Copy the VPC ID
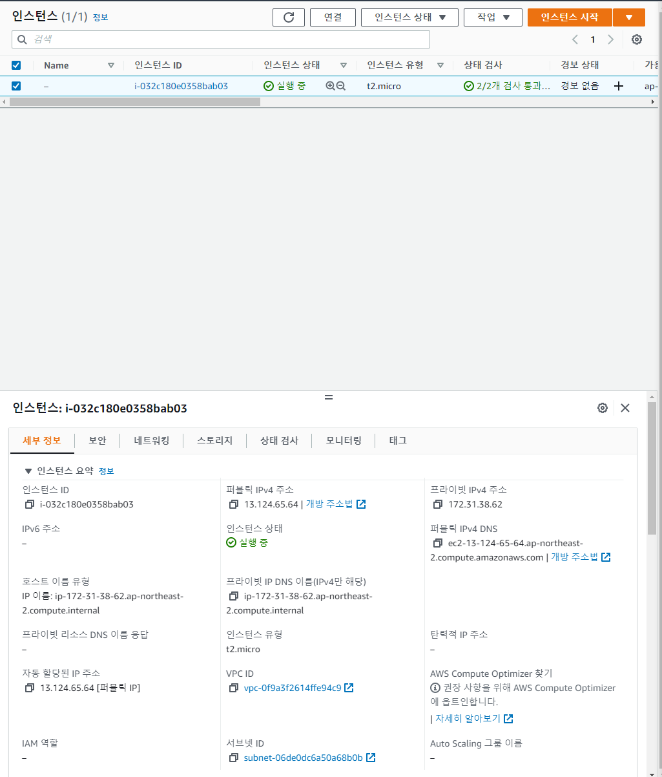 pyautogui.click(x=234, y=688)
